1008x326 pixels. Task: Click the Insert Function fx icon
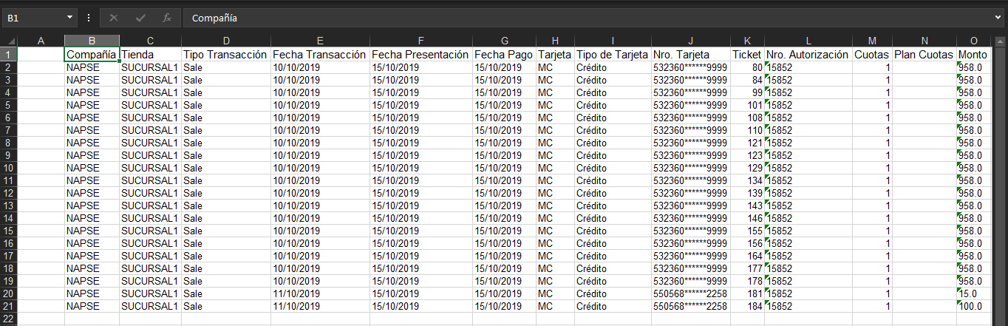coord(167,17)
